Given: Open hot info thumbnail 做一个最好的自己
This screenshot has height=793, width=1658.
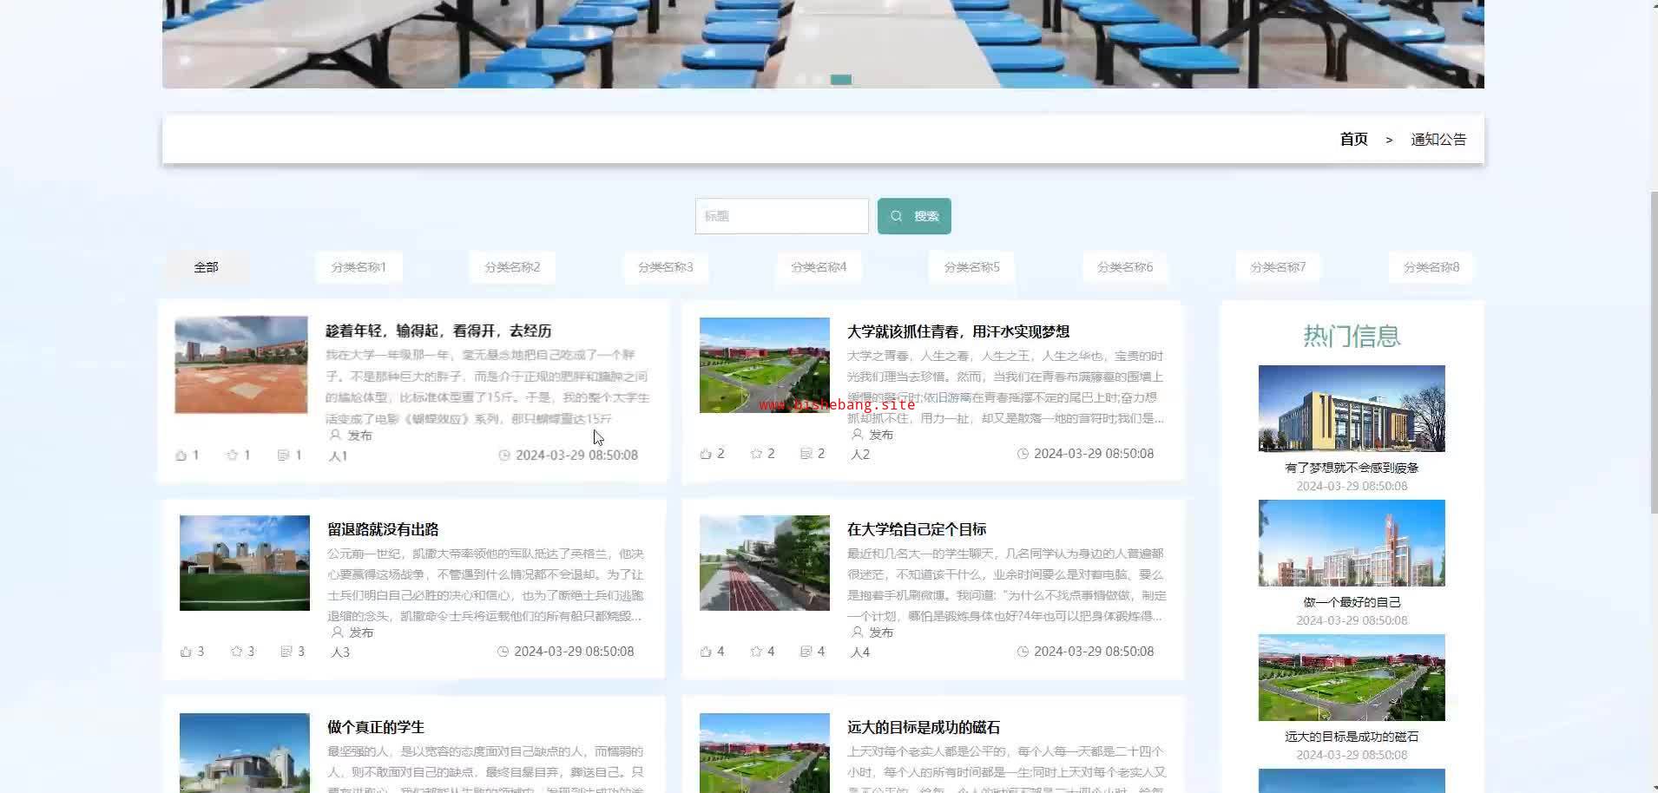Looking at the screenshot, I should (x=1352, y=543).
